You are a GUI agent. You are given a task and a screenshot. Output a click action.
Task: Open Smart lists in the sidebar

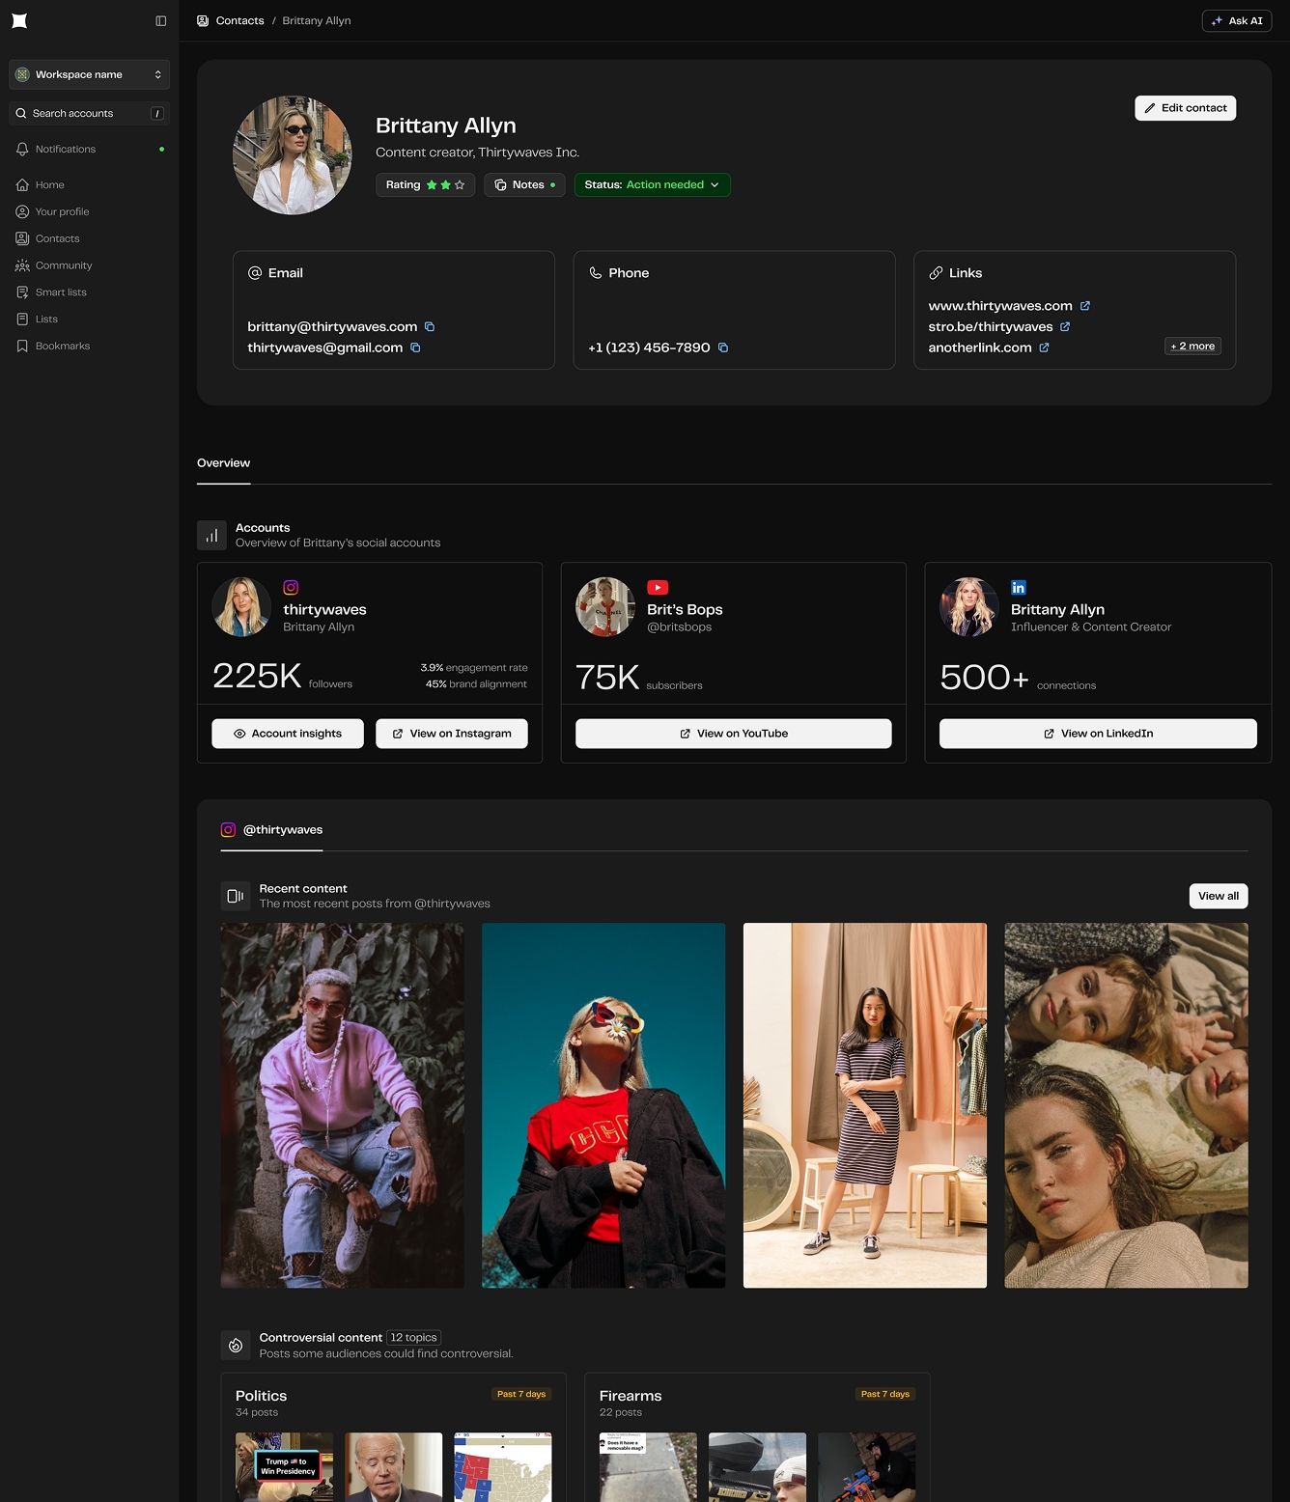[61, 292]
